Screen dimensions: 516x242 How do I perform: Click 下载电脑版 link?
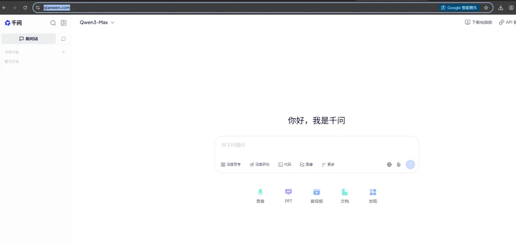pyautogui.click(x=478, y=22)
